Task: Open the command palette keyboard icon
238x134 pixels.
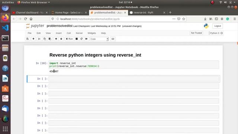Action: 113,39
